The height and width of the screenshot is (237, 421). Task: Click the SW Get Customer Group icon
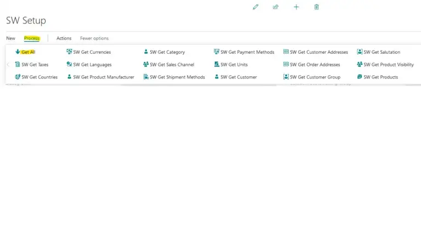click(286, 77)
